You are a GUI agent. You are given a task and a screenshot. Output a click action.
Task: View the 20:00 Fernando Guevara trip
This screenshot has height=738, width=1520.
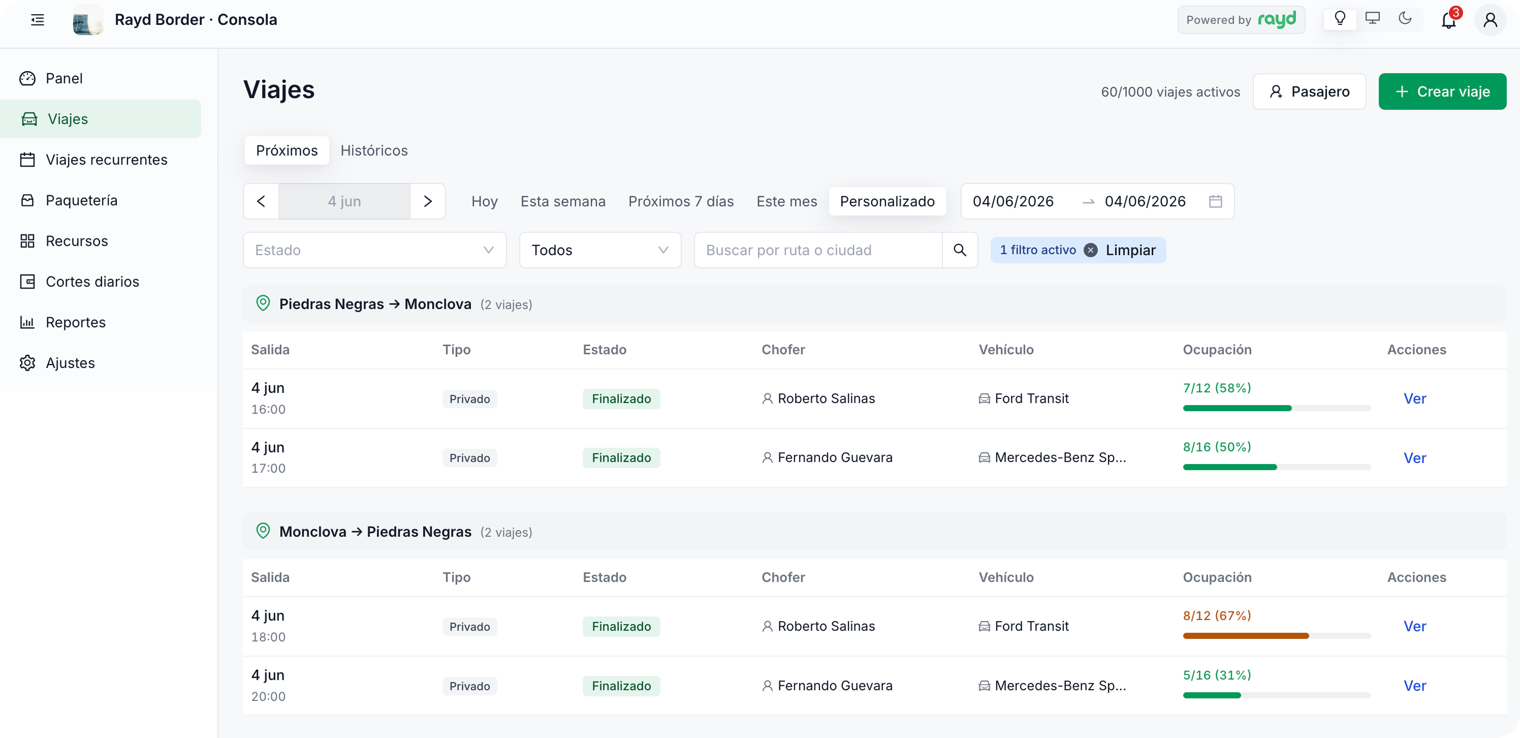coord(1414,686)
